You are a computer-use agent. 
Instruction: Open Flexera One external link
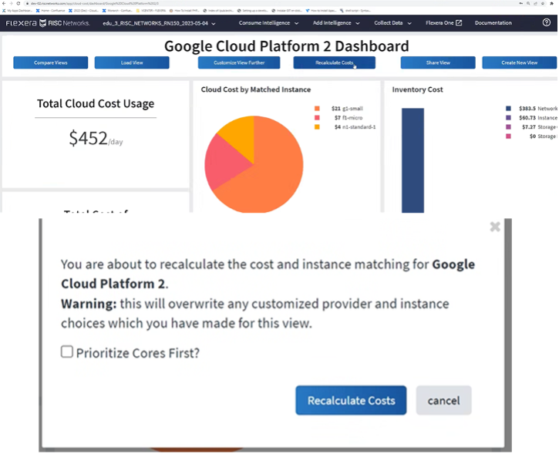444,23
